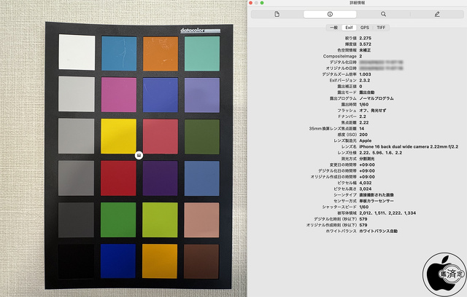The image size is (467, 297).
Task: Switch to the 一般 tab
Action: [x=332, y=27]
